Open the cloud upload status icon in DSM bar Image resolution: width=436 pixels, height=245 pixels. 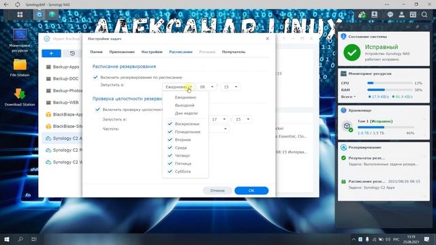(362, 15)
